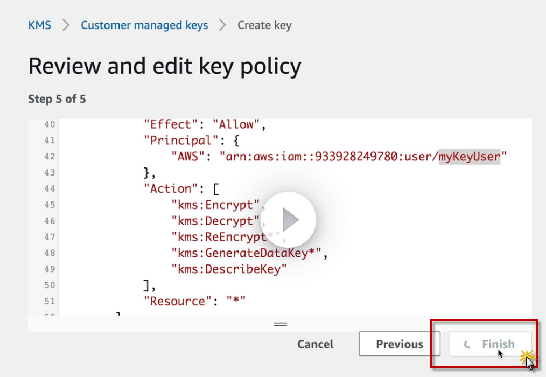Go to Customer managed keys breadcrumb

pos(144,25)
